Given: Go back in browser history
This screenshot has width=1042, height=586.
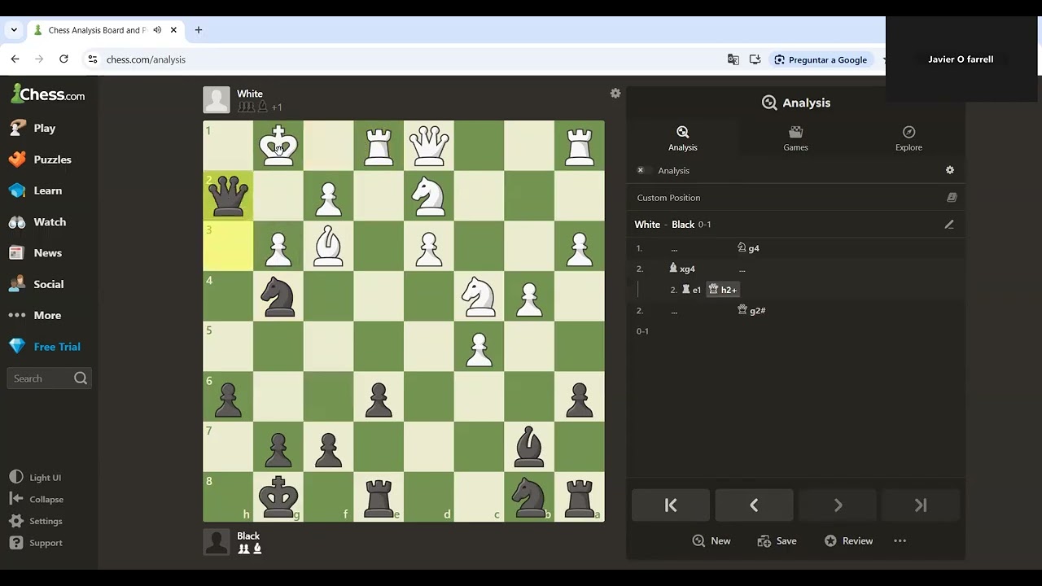Looking at the screenshot, I should click(x=15, y=59).
